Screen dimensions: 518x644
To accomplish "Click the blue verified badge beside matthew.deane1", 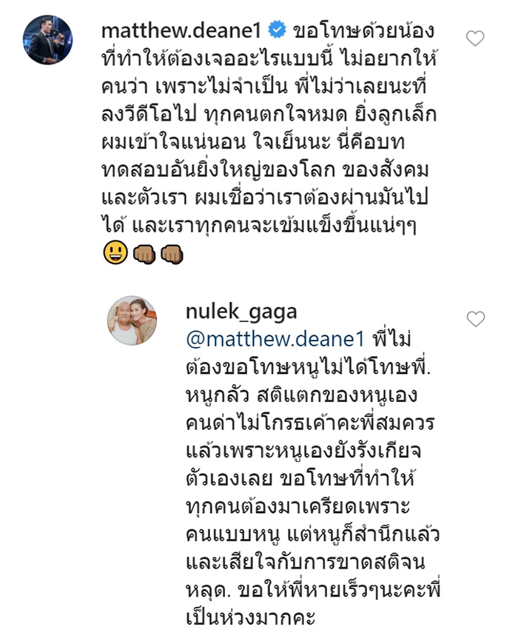I will (277, 30).
